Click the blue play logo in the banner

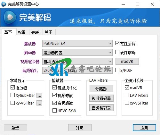point(10,17)
